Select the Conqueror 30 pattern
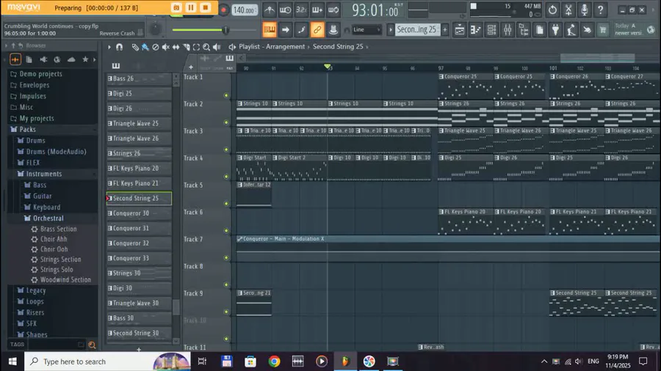The width and height of the screenshot is (661, 371). tap(139, 213)
